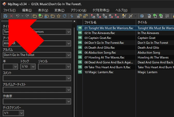
Task: Save tags with the floppy disk icon
Action: [5, 16]
